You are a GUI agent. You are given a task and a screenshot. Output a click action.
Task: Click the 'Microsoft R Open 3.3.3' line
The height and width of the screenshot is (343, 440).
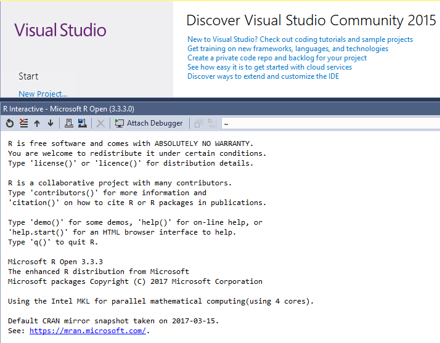point(55,262)
